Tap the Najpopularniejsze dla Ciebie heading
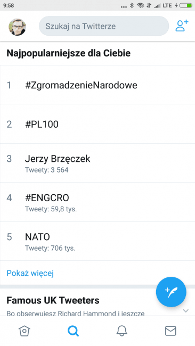195x346 pixels. (68, 53)
